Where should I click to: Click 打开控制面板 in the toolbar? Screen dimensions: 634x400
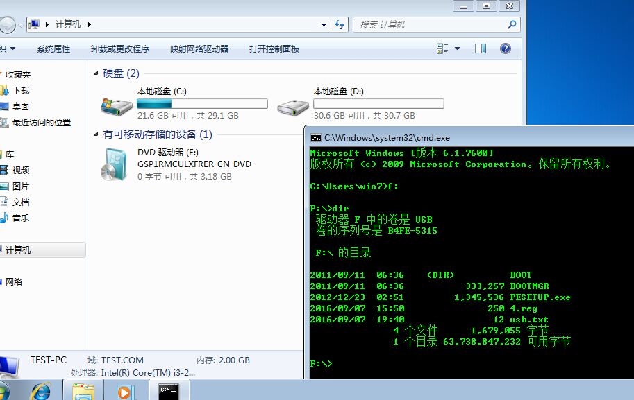point(274,49)
